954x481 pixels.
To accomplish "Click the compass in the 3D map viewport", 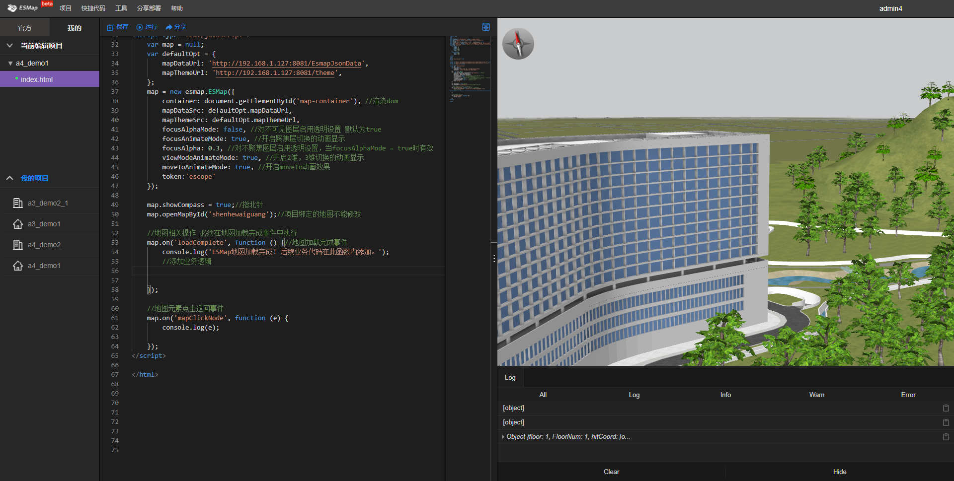I will (518, 44).
